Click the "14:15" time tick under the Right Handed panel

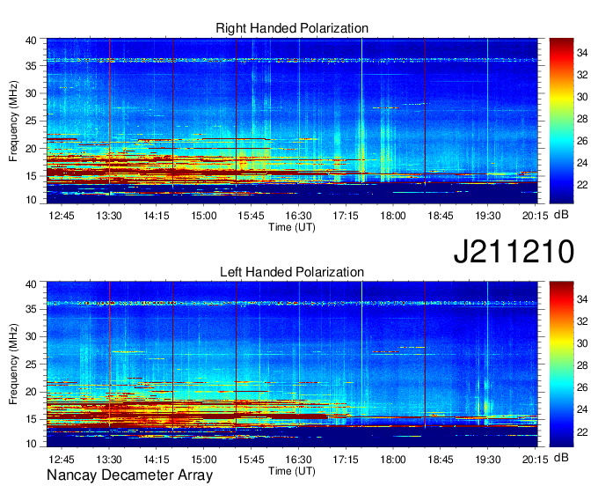pos(156,216)
